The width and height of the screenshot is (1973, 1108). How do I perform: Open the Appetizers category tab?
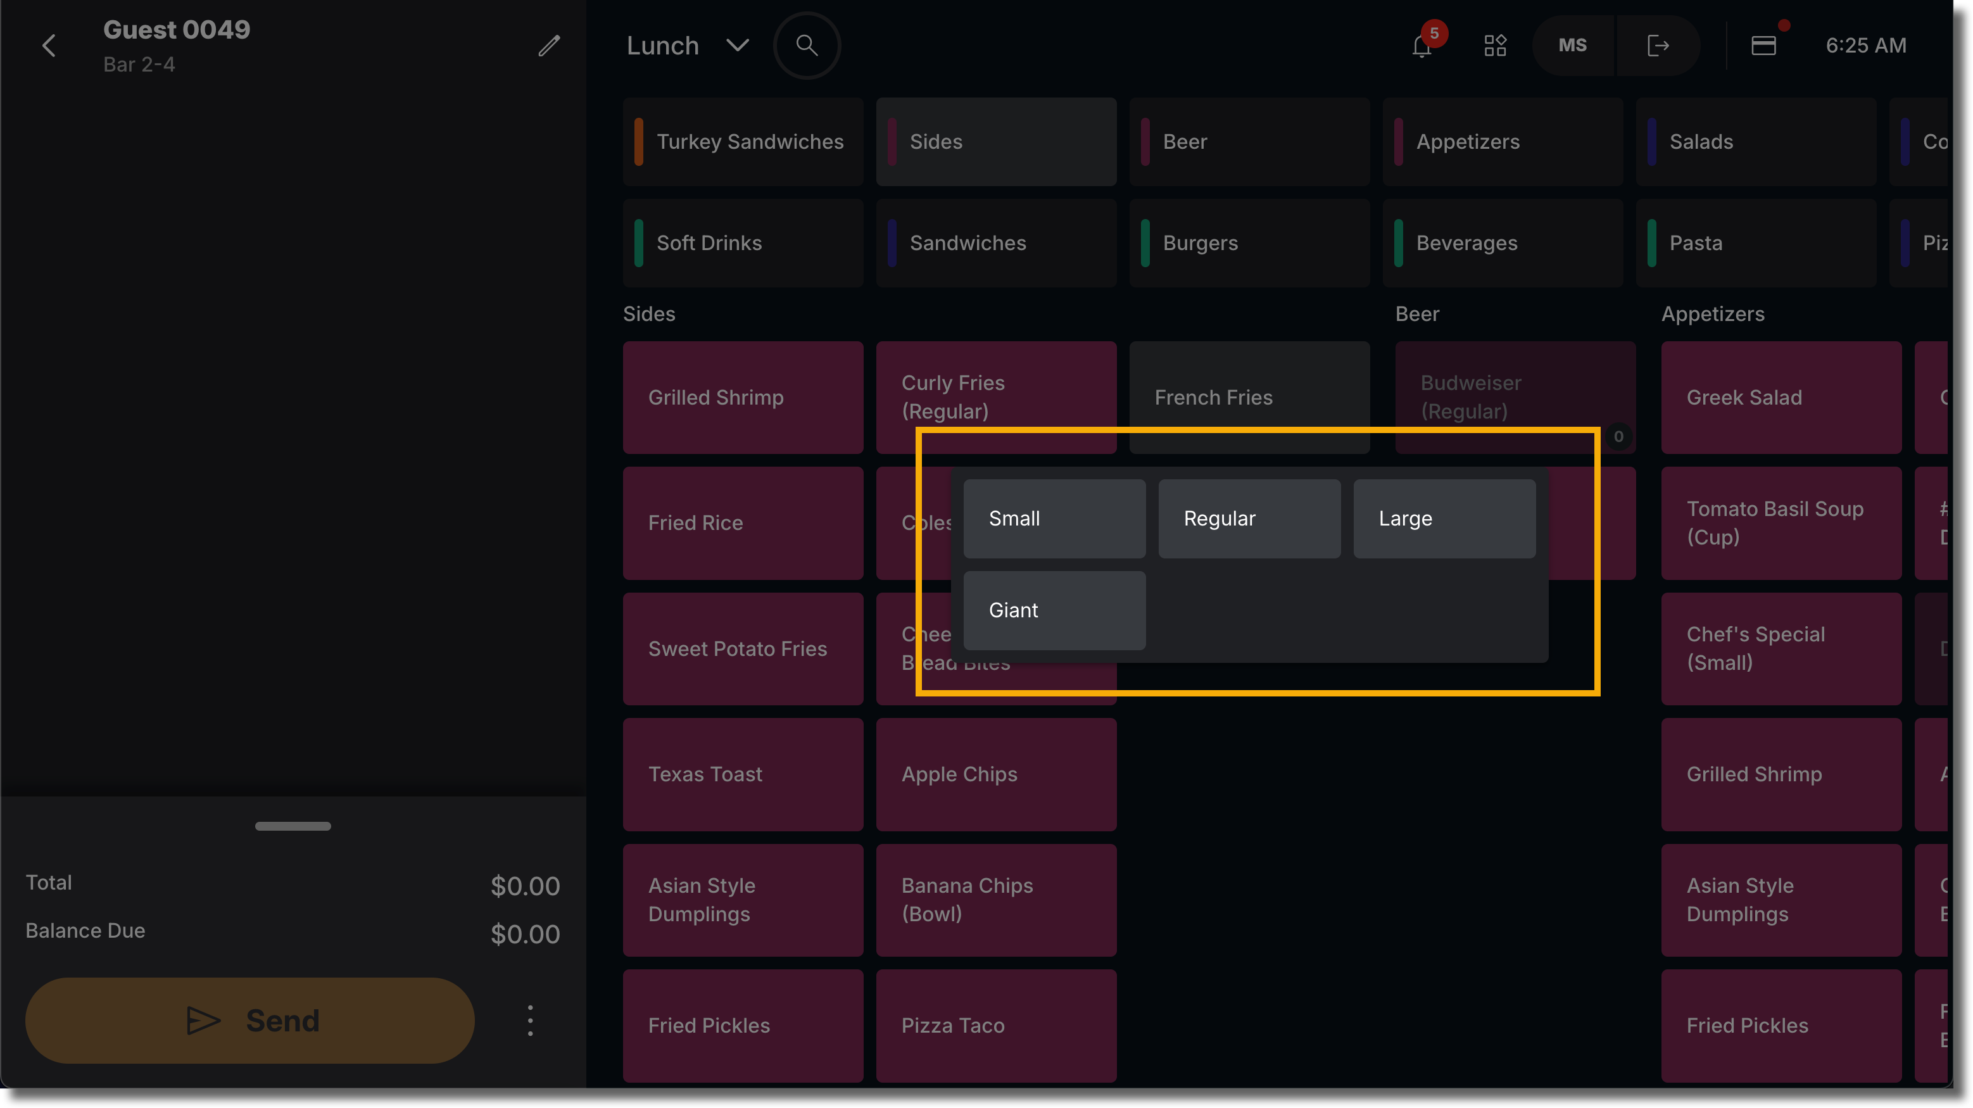tap(1503, 142)
